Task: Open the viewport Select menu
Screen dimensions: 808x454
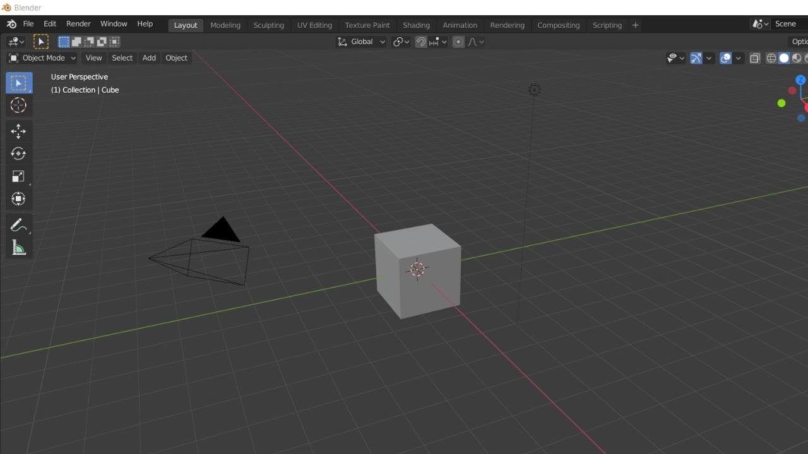Action: [x=122, y=58]
